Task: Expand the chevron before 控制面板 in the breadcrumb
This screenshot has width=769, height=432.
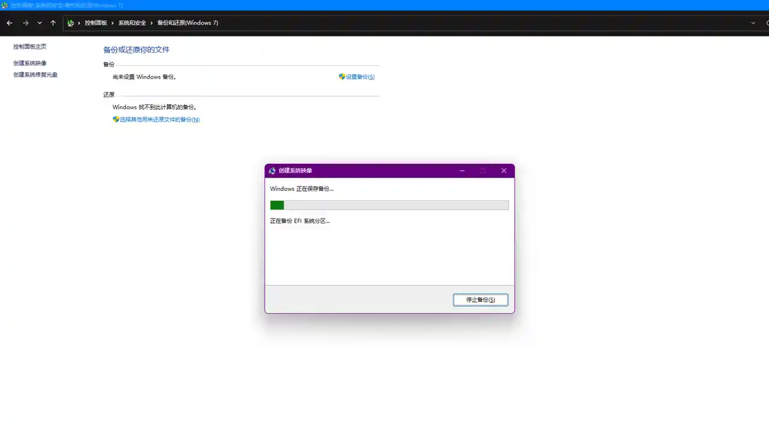Action: coord(79,23)
